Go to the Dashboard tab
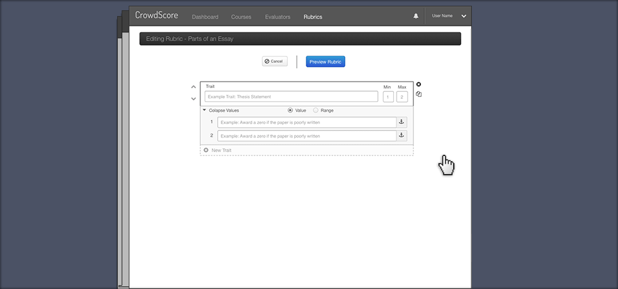Viewport: 618px width, 289px height. pyautogui.click(x=205, y=17)
